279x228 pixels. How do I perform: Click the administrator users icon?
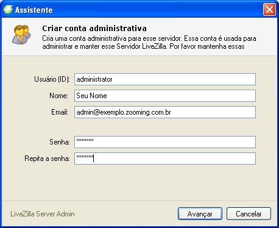click(x=21, y=34)
